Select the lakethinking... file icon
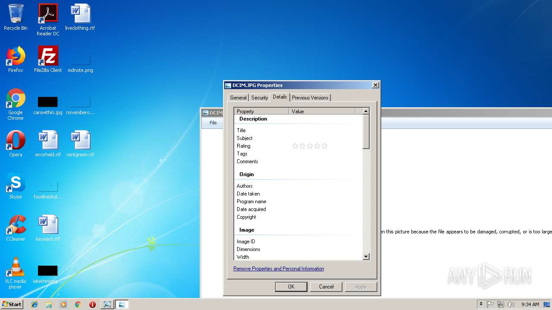The height and width of the screenshot is (310, 552). point(48,274)
